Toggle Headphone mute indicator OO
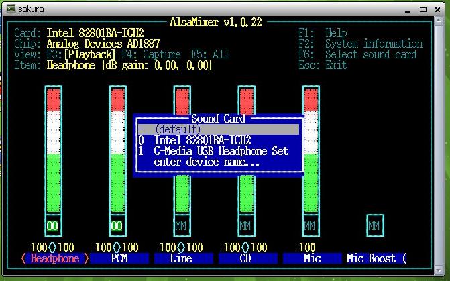The image size is (450, 281). [52, 226]
